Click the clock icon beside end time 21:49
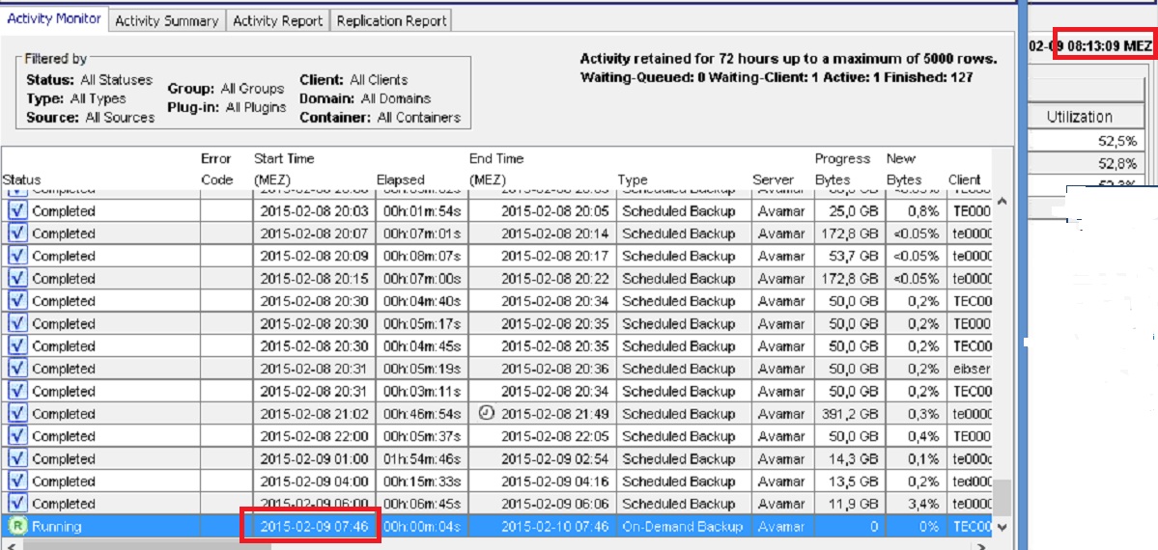1158x550 pixels. click(486, 413)
